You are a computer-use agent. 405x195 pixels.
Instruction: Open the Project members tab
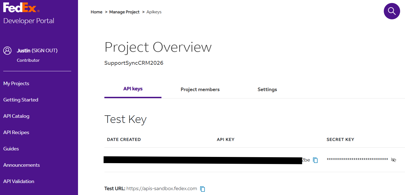[x=200, y=89]
